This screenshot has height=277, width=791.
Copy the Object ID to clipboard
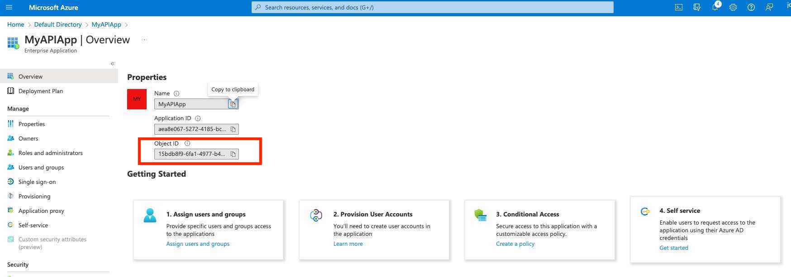[233, 154]
